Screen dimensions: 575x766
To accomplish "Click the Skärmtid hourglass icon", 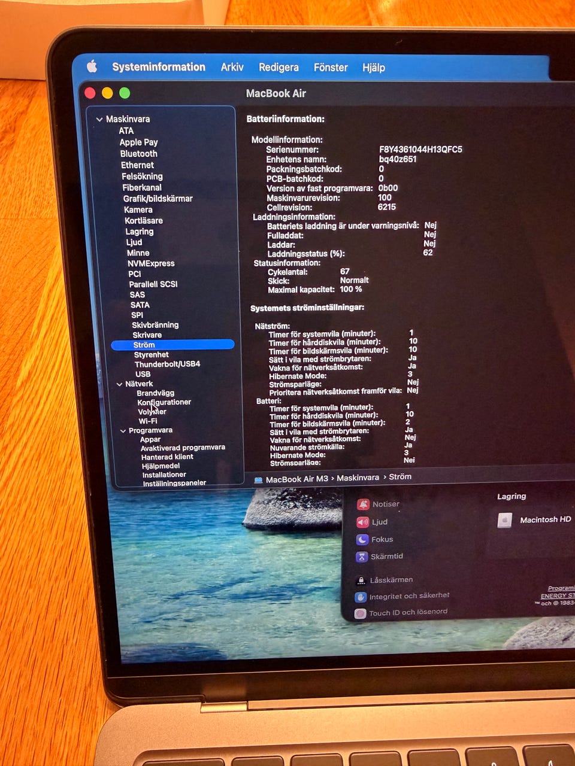I will click(361, 557).
